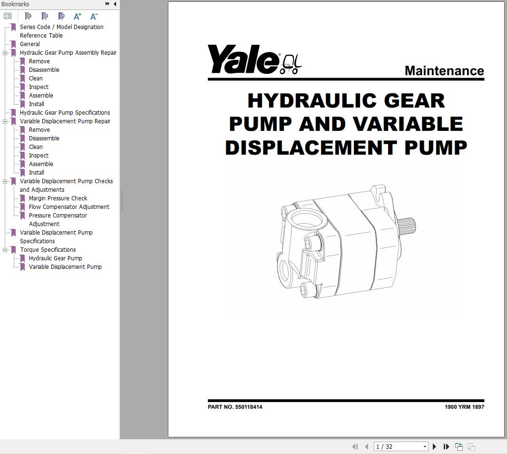
Task: Open Clean under Variable Displacement Pump Repair
Action: (36, 147)
